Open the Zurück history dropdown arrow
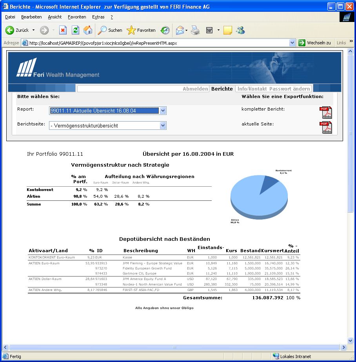 33,30
